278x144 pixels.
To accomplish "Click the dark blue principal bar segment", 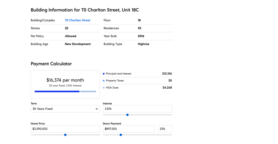I will [57, 92].
